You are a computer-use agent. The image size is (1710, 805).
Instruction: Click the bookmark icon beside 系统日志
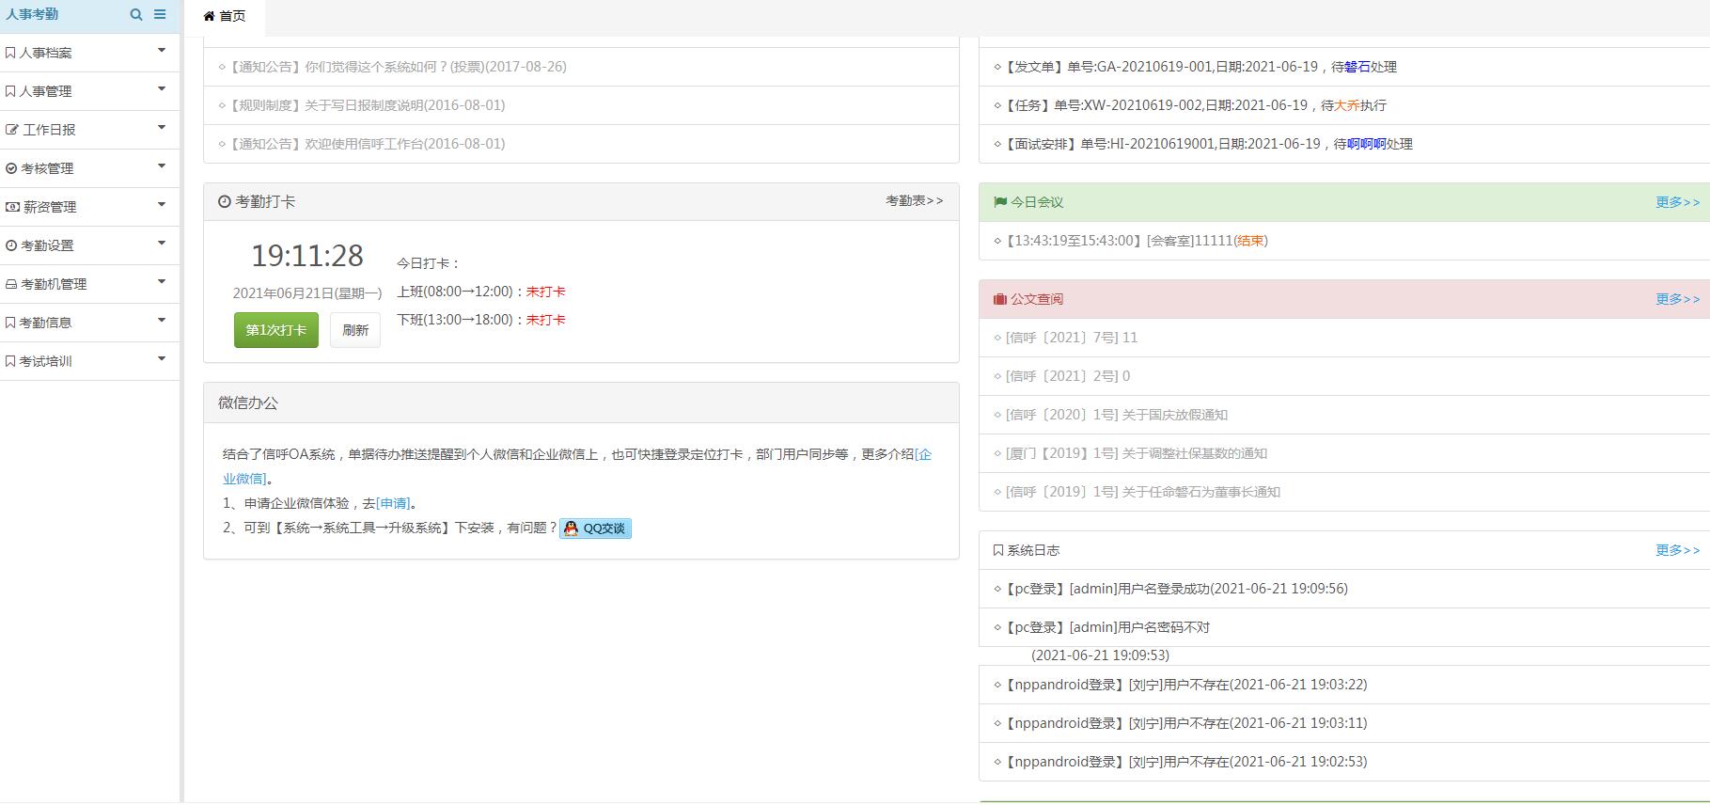997,550
